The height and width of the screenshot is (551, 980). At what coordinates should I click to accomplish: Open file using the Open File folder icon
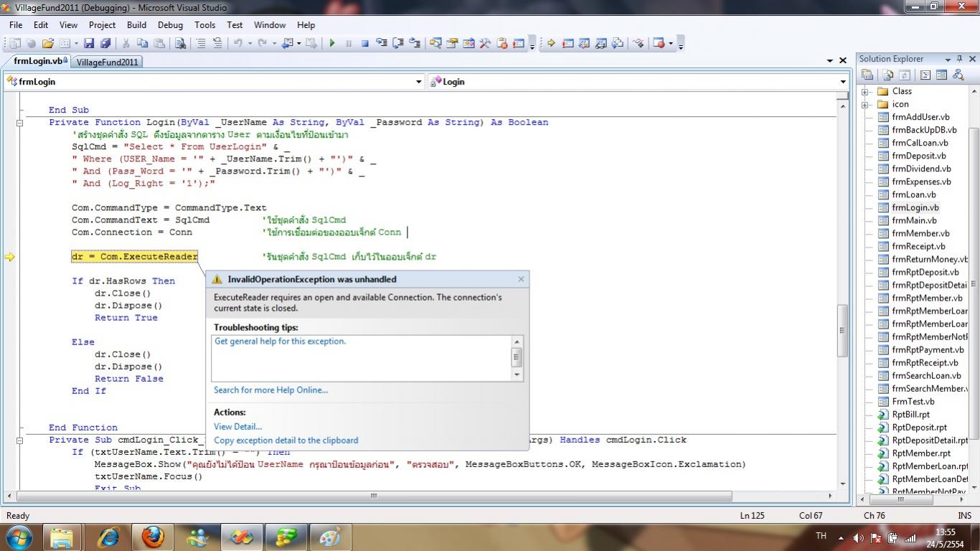pyautogui.click(x=48, y=43)
